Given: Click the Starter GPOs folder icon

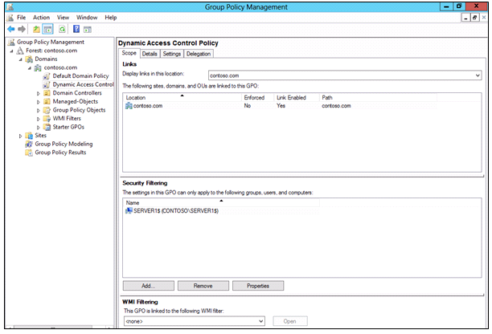Looking at the screenshot, I should [x=47, y=127].
